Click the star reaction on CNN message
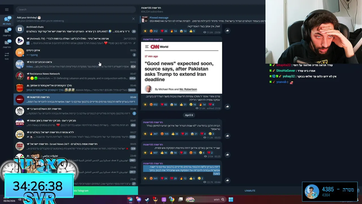Viewport: 362px width, 204px height. coord(145,105)
